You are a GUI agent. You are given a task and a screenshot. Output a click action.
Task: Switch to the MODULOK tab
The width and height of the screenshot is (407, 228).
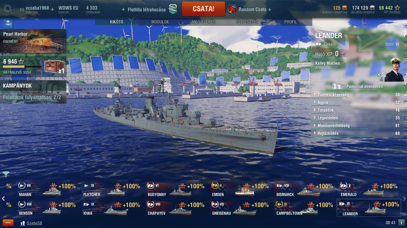[x=160, y=22]
